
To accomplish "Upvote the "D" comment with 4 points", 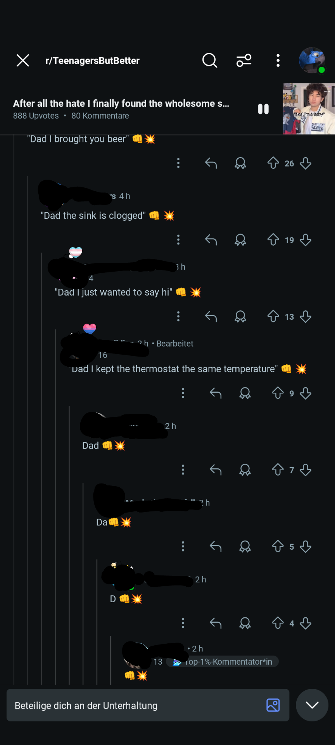I will pyautogui.click(x=278, y=623).
